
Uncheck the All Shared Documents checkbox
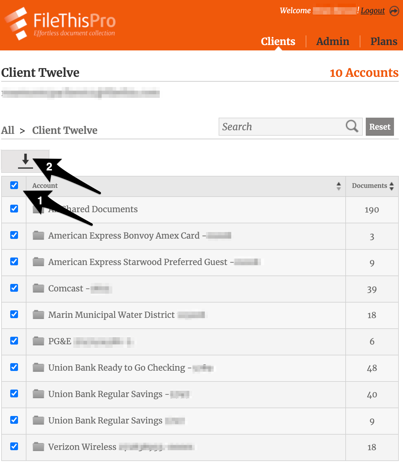tap(14, 209)
